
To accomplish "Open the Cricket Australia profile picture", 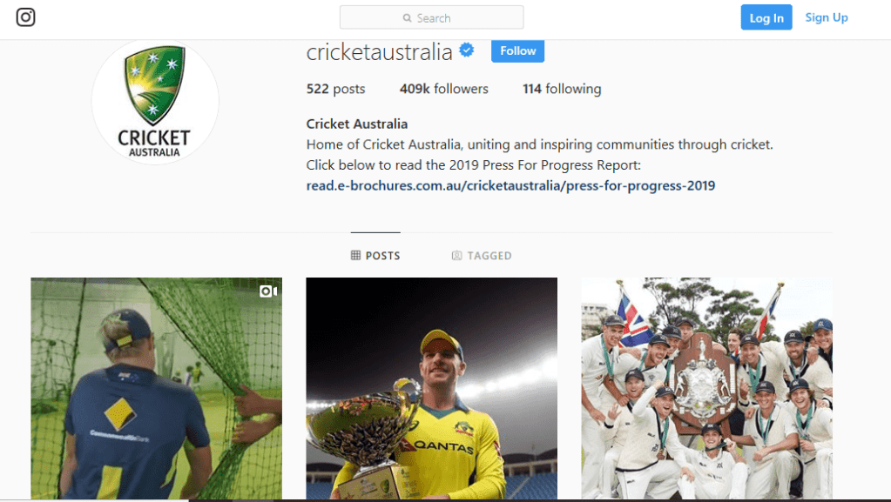I will pyautogui.click(x=155, y=101).
